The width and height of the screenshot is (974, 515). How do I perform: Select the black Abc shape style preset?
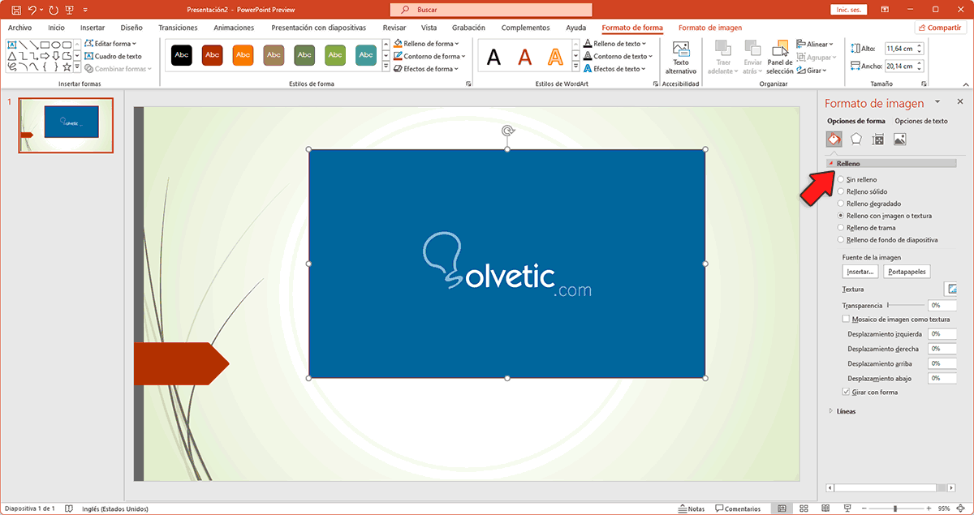pos(181,55)
